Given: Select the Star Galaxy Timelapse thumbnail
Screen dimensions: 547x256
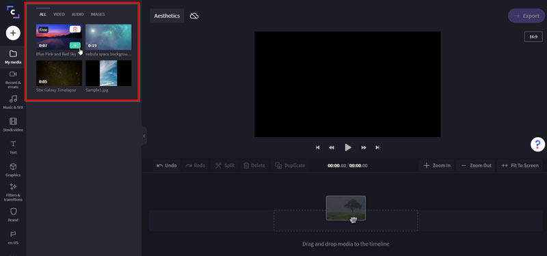Looking at the screenshot, I should coord(59,73).
